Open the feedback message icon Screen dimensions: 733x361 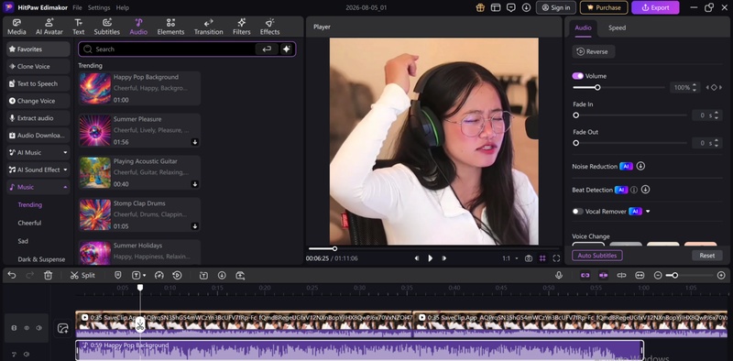pyautogui.click(x=511, y=7)
